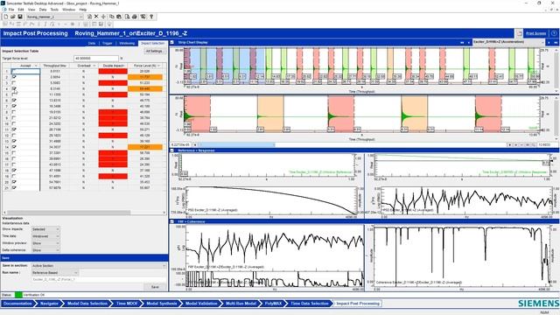Toggle the FRF + Coherence panel icon

pos(171,221)
